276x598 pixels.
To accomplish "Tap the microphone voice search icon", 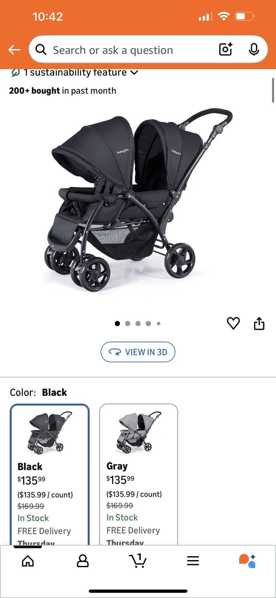I will [x=254, y=49].
